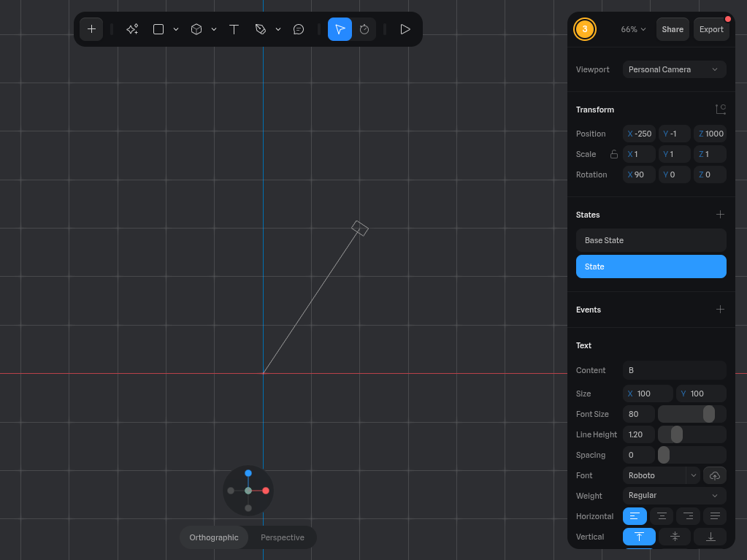Click the Export button

click(711, 29)
